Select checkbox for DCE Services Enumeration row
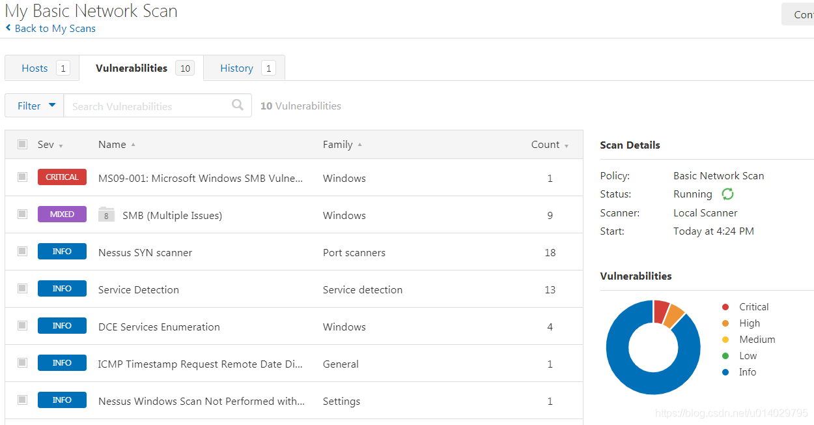The image size is (814, 425). coord(23,325)
